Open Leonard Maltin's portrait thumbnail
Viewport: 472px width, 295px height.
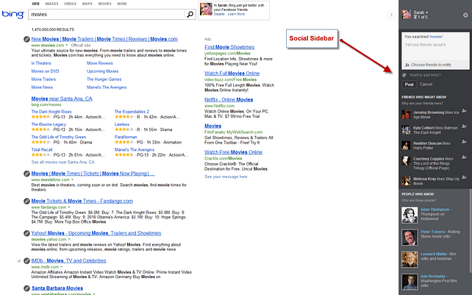pos(410,260)
